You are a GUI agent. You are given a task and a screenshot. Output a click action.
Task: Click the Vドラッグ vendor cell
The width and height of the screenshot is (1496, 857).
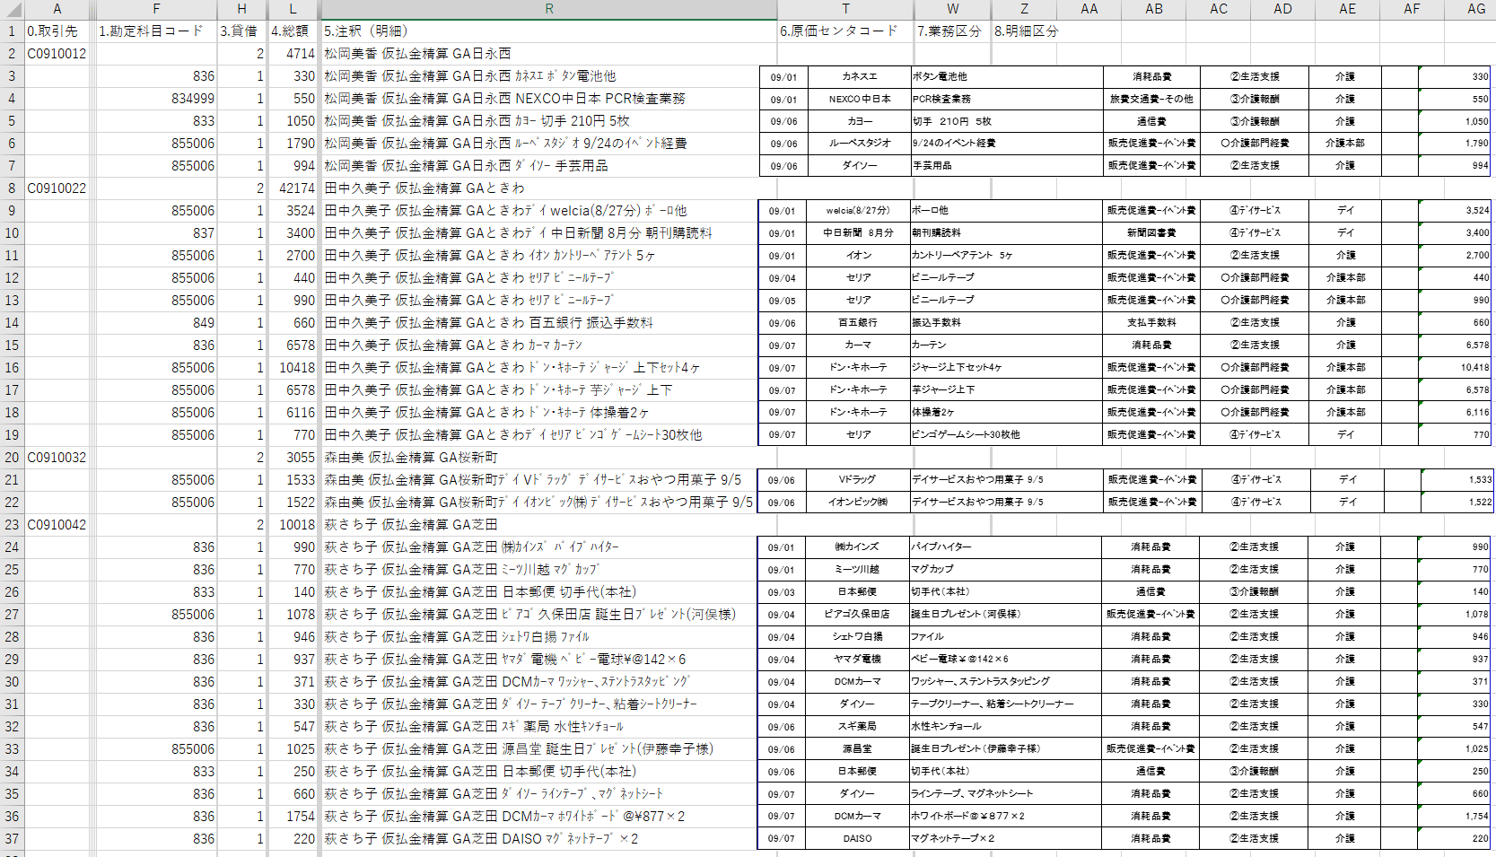(x=857, y=480)
